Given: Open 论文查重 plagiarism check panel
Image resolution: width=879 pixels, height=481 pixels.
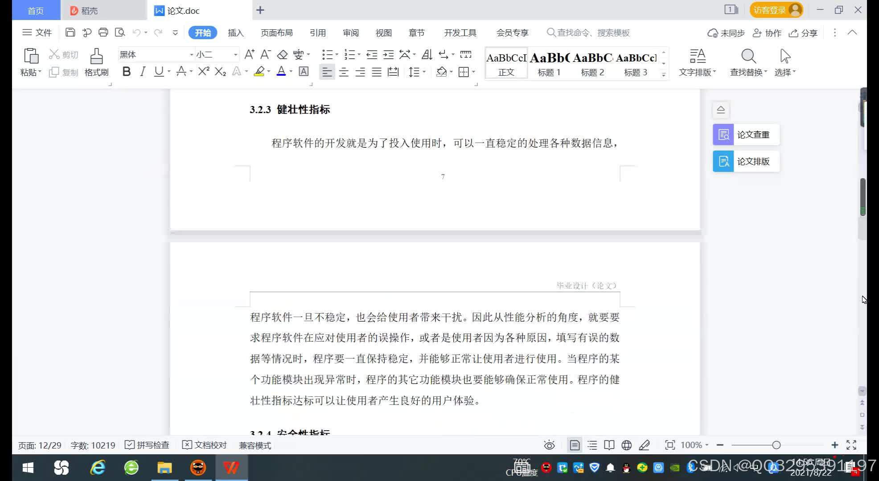Looking at the screenshot, I should click(746, 135).
